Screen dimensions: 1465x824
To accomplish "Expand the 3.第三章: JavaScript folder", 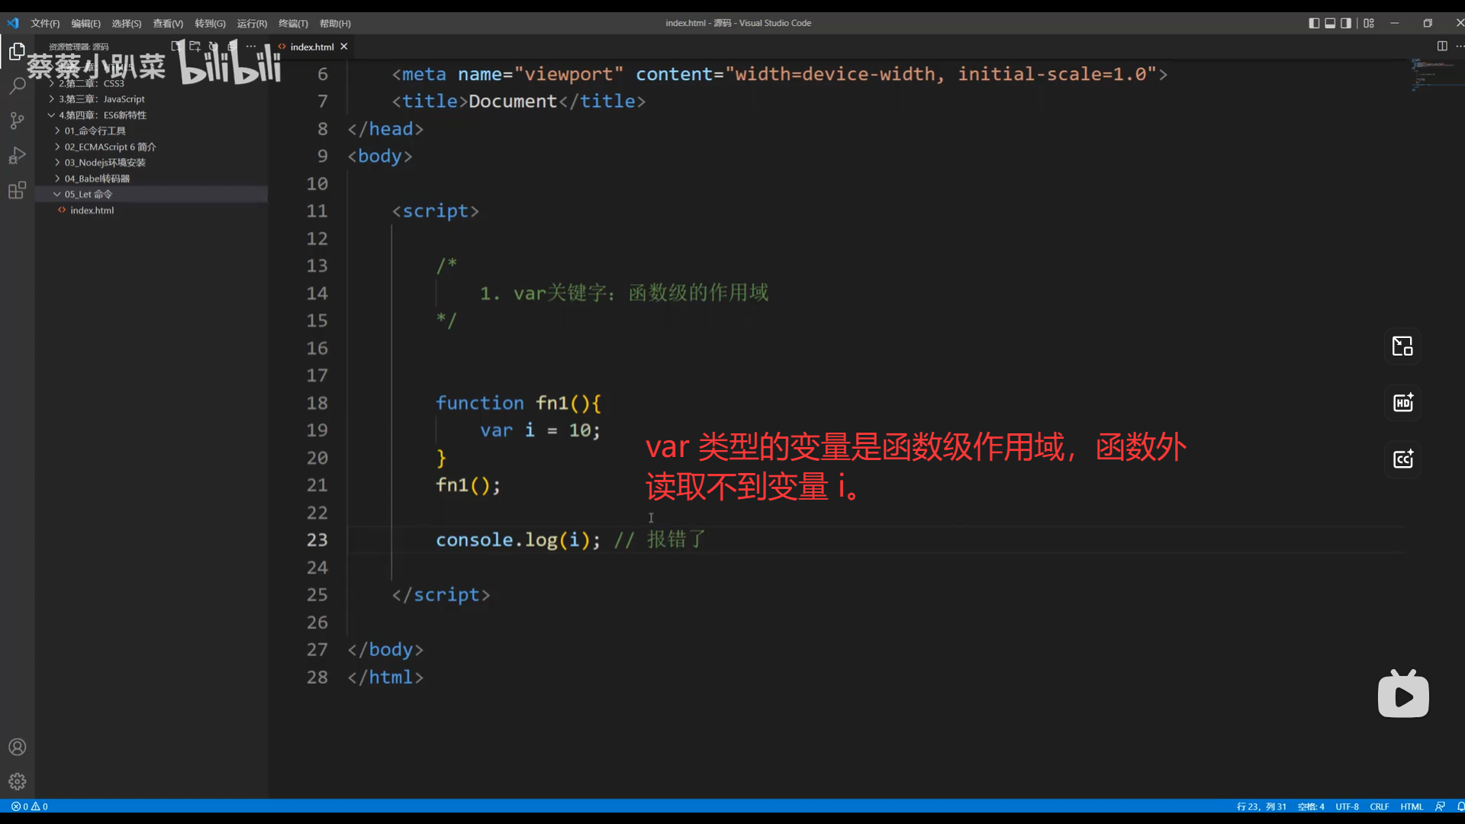I will [101, 99].
